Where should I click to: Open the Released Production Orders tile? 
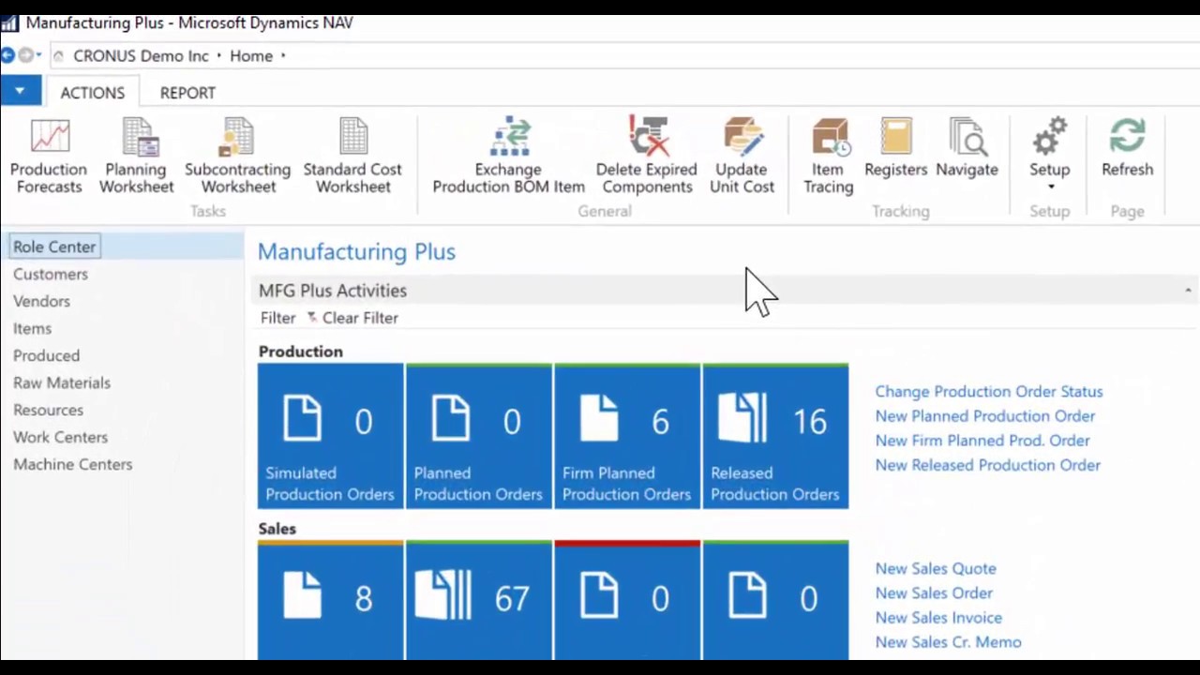pyautogui.click(x=774, y=437)
